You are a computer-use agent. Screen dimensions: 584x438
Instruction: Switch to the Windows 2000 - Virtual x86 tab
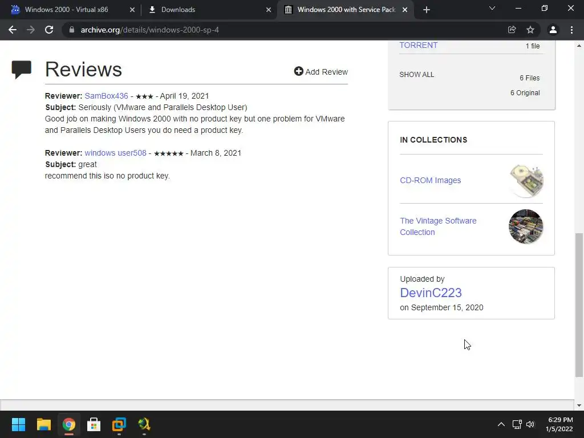[67, 10]
